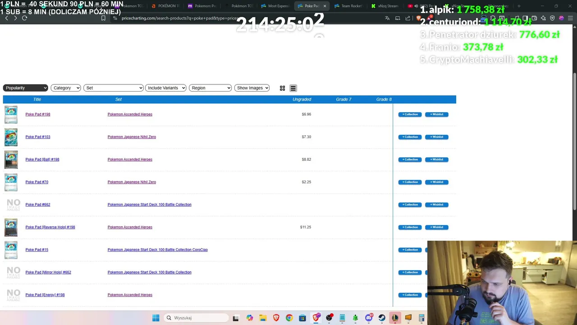Switch to list view icon
This screenshot has height=325, width=577.
pos(293,88)
